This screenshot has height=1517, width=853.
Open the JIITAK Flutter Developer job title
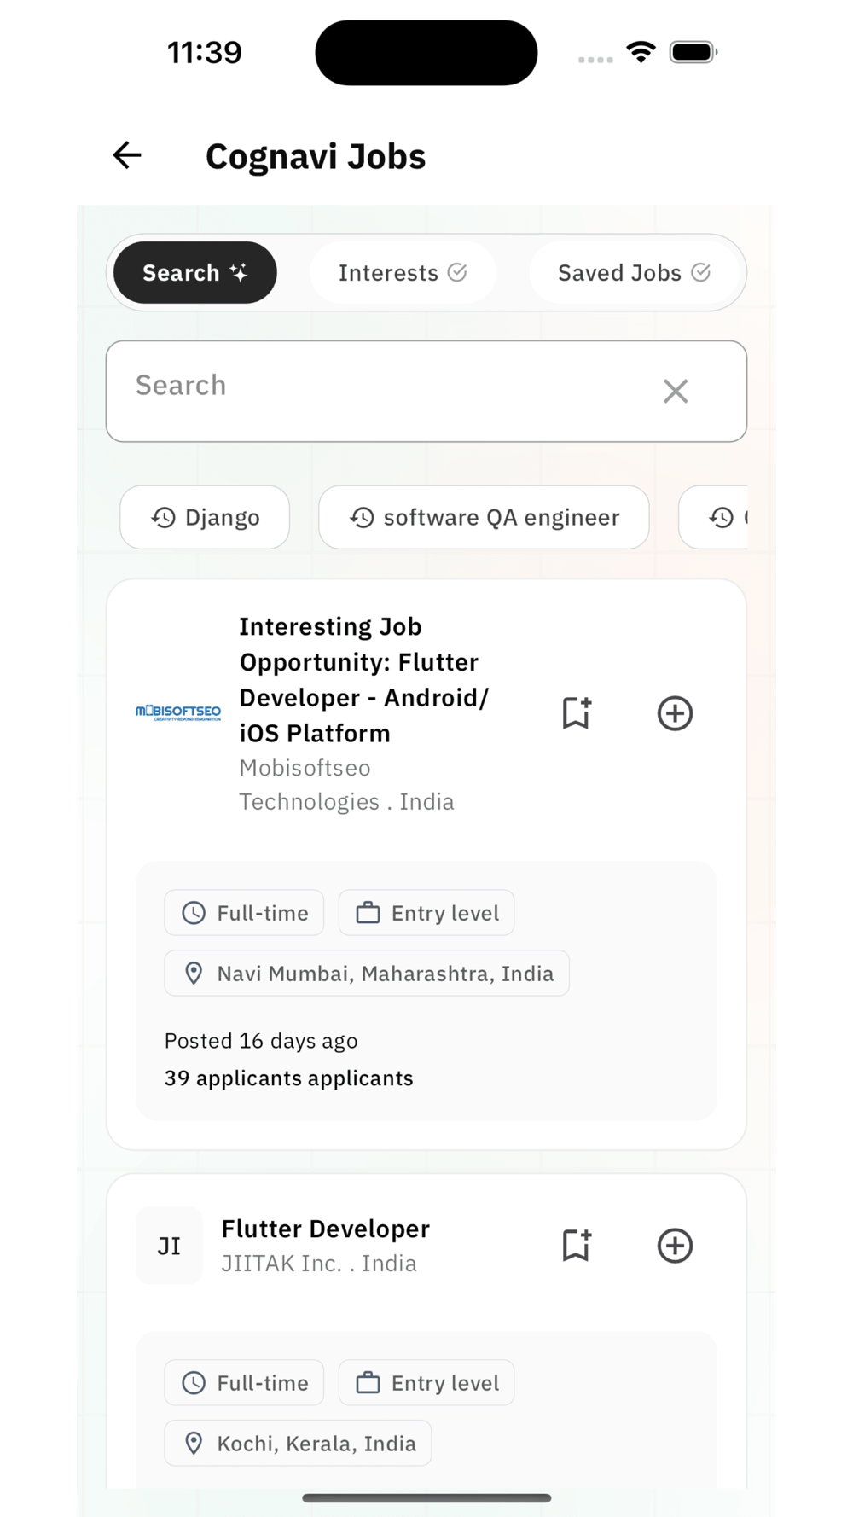[326, 1229]
